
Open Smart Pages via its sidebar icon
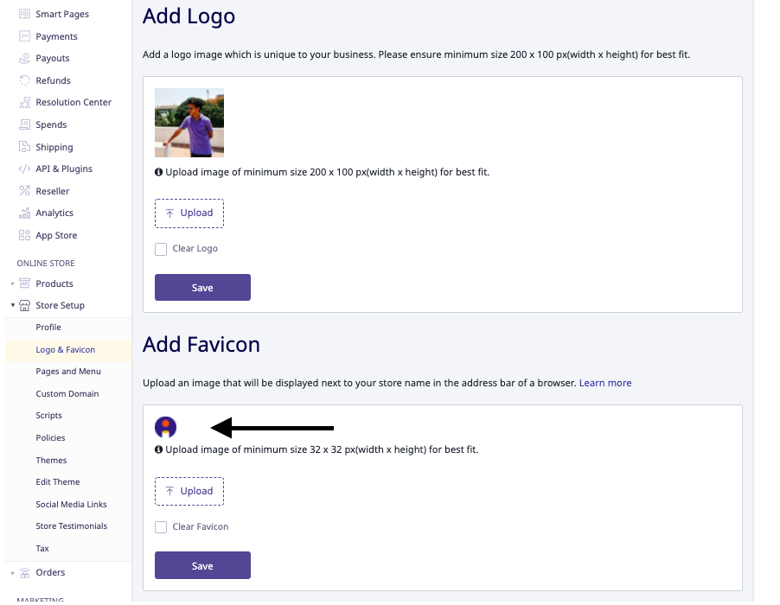[x=24, y=14]
